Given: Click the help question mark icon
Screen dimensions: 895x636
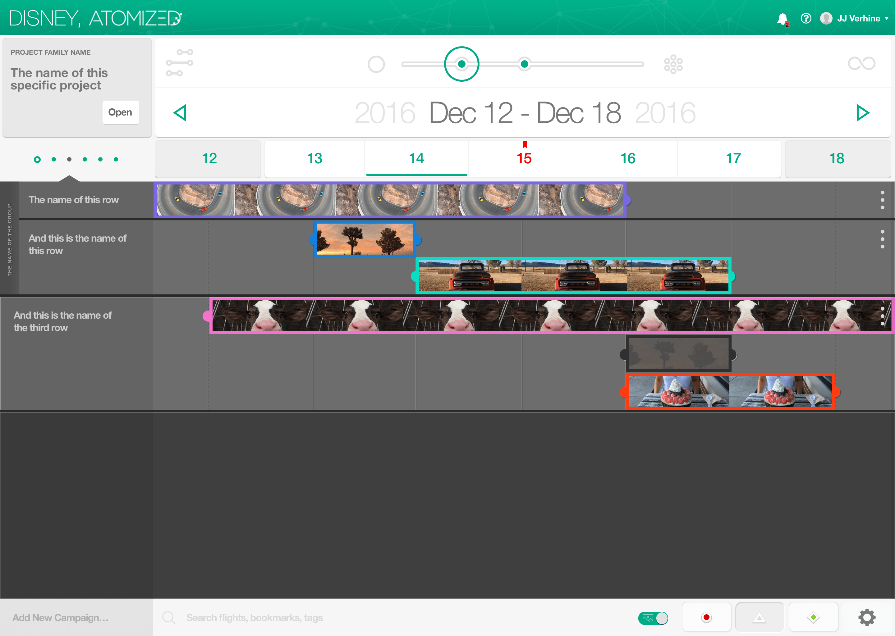Looking at the screenshot, I should [x=806, y=18].
